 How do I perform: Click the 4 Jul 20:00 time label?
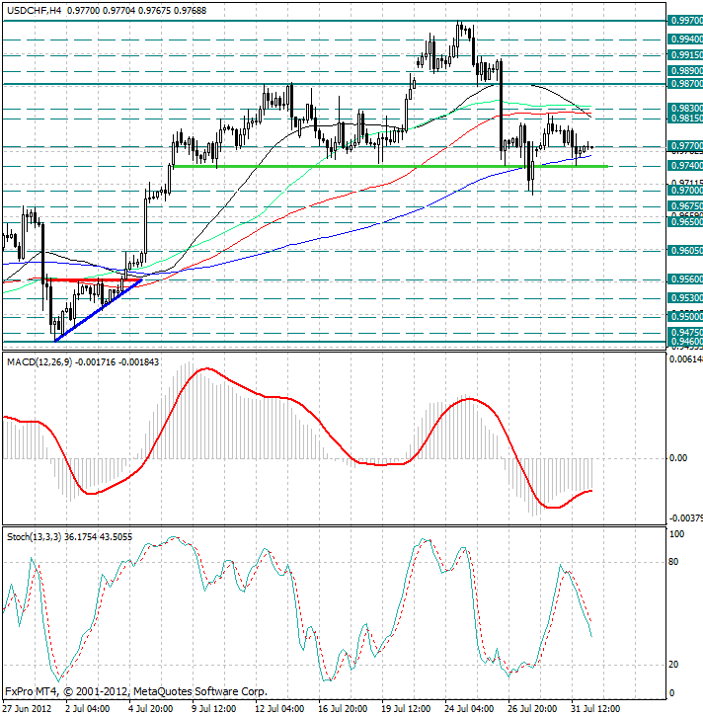click(151, 709)
